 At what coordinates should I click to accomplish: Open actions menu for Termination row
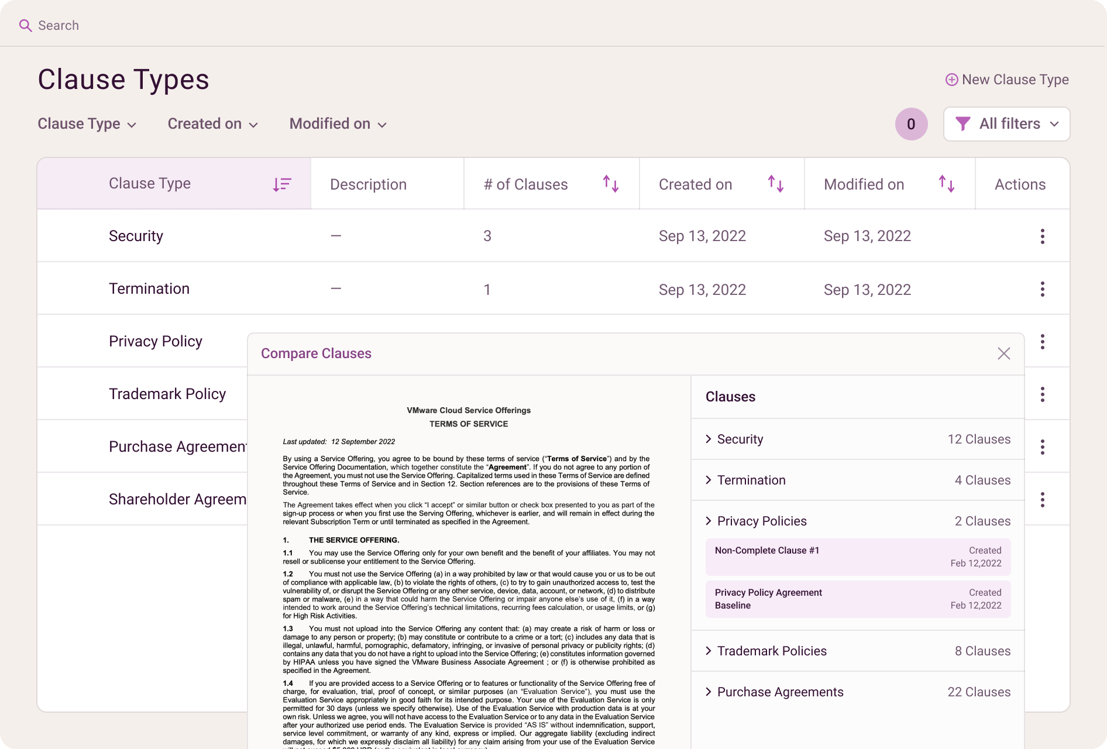(x=1042, y=289)
